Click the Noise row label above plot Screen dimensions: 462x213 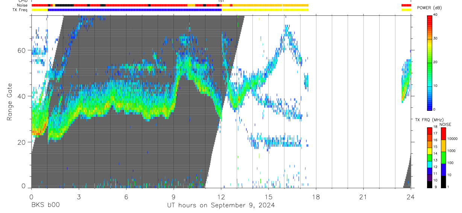[23, 5]
